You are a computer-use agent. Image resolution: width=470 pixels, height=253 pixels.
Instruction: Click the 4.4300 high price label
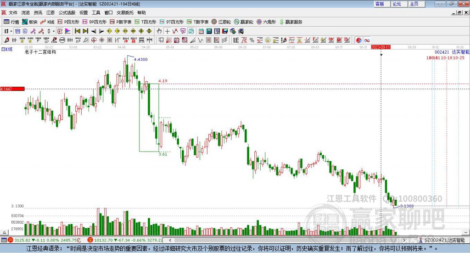[x=140, y=59]
